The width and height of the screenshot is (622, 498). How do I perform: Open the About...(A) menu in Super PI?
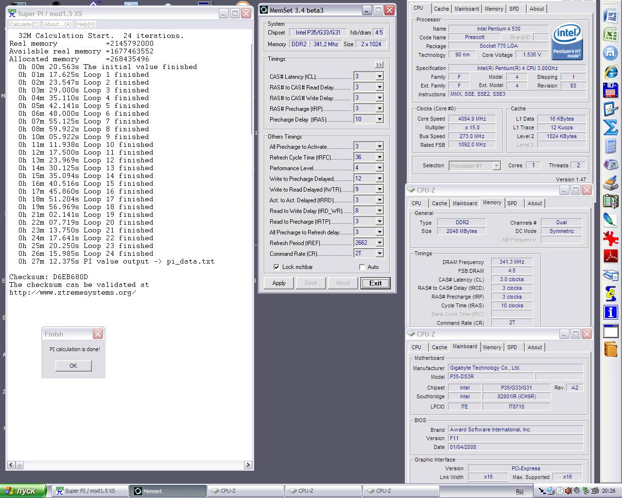(58, 24)
